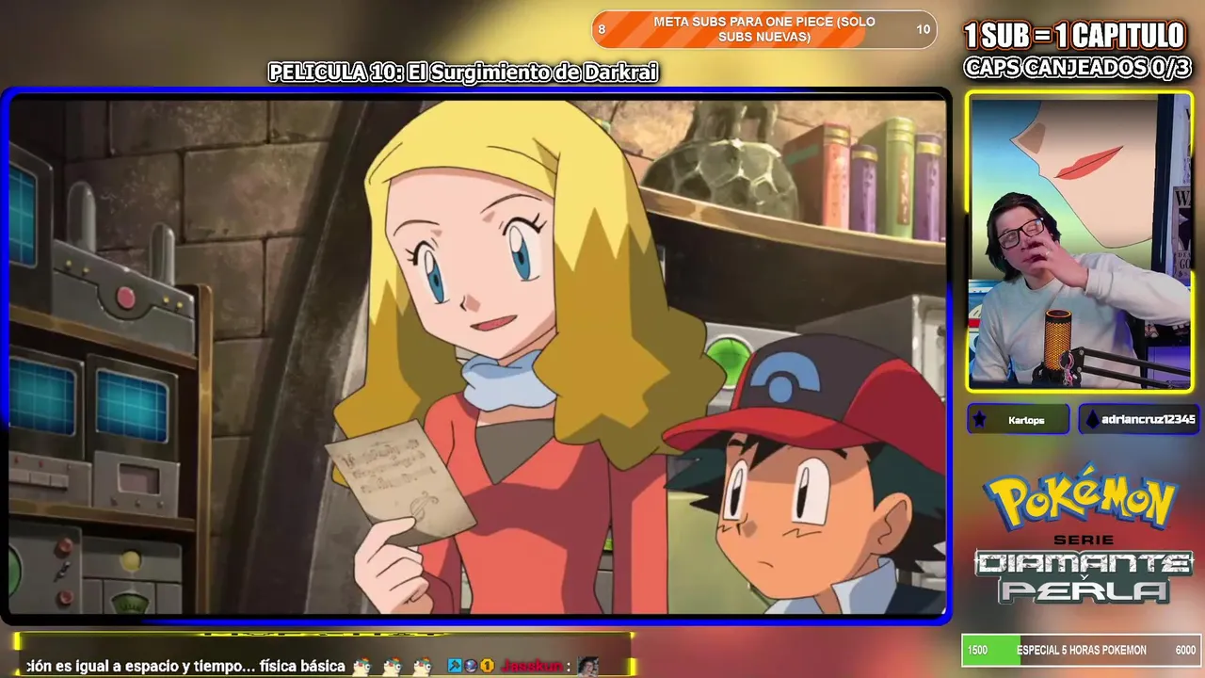The width and height of the screenshot is (1205, 678).
Task: Click the 'ESPECIAL 5 HORAS POKEMON' progress bar
Action: point(1082,650)
